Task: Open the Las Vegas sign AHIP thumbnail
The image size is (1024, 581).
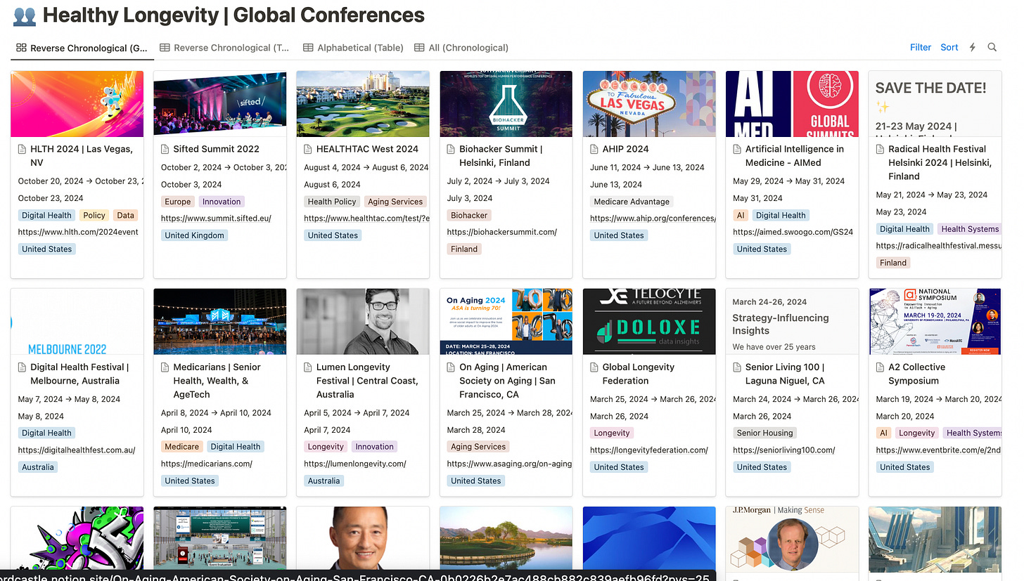Action: pos(649,104)
